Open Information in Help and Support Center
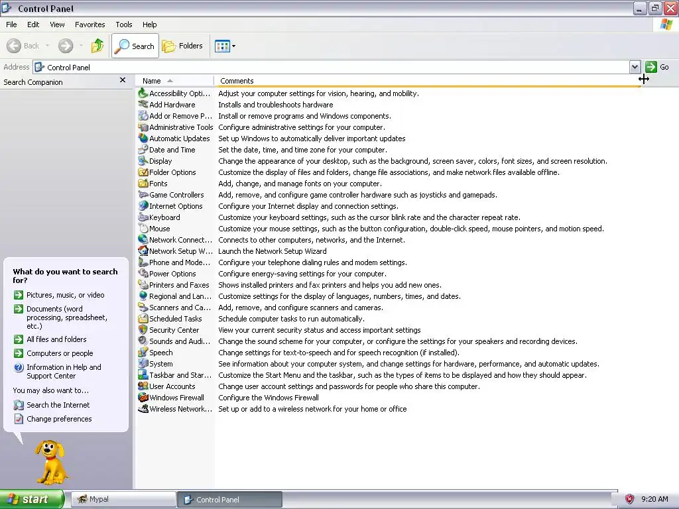The width and height of the screenshot is (679, 509). (x=64, y=371)
